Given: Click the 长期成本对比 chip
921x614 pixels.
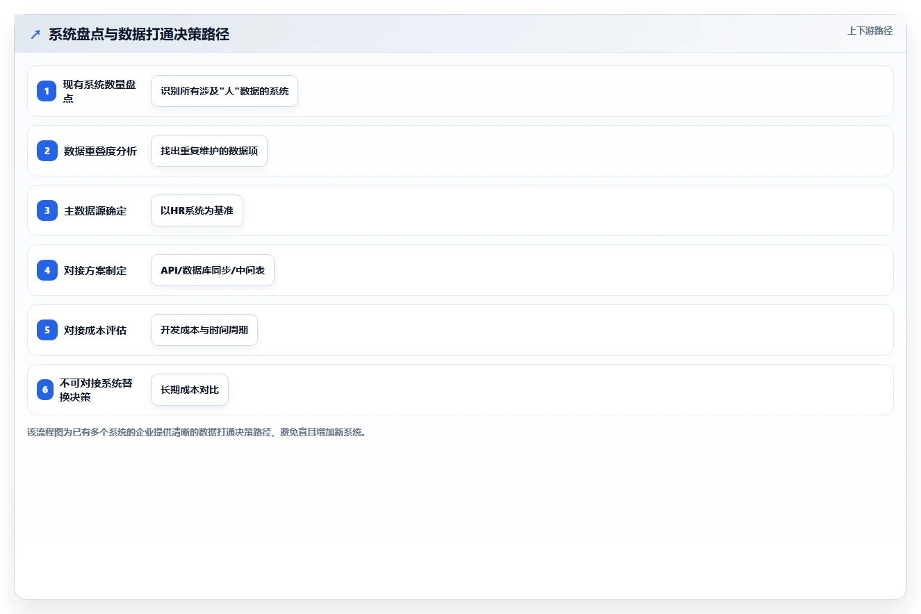Looking at the screenshot, I should click(190, 390).
